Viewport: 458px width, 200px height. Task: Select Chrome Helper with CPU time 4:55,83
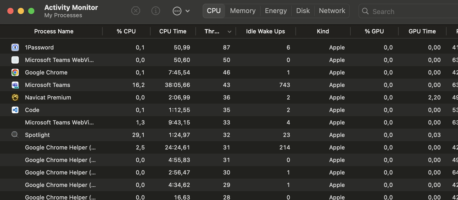[60, 160]
